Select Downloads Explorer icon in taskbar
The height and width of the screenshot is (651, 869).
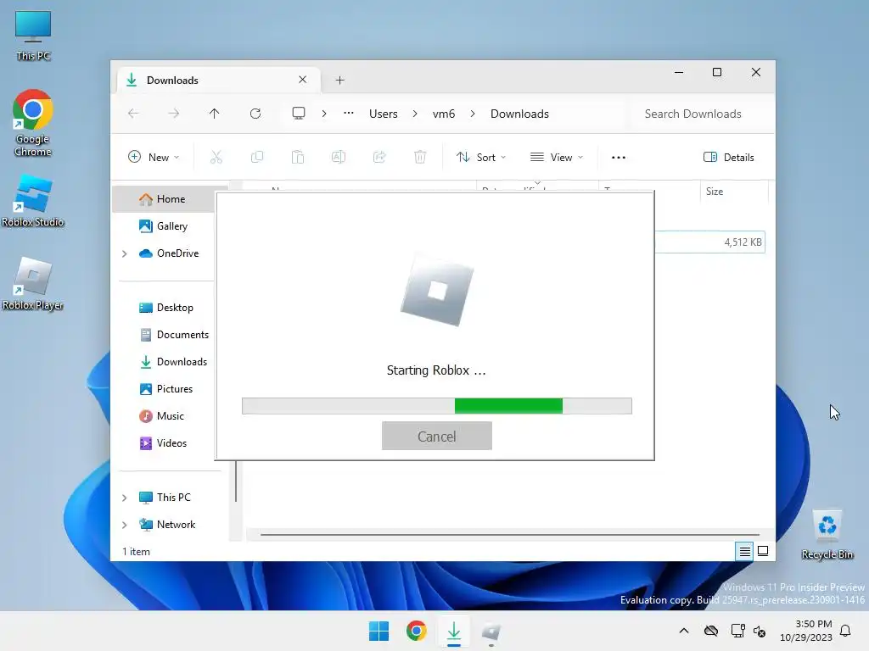pyautogui.click(x=454, y=631)
